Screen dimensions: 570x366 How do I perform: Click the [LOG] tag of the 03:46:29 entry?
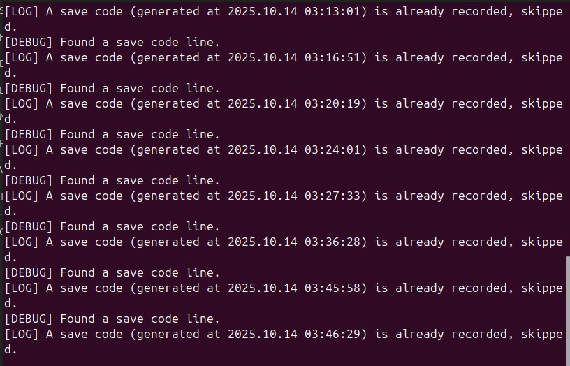tap(22, 335)
